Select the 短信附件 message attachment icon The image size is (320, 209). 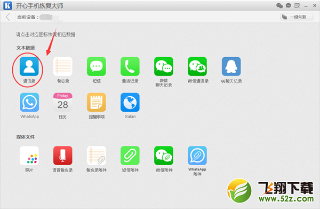pyautogui.click(x=130, y=156)
